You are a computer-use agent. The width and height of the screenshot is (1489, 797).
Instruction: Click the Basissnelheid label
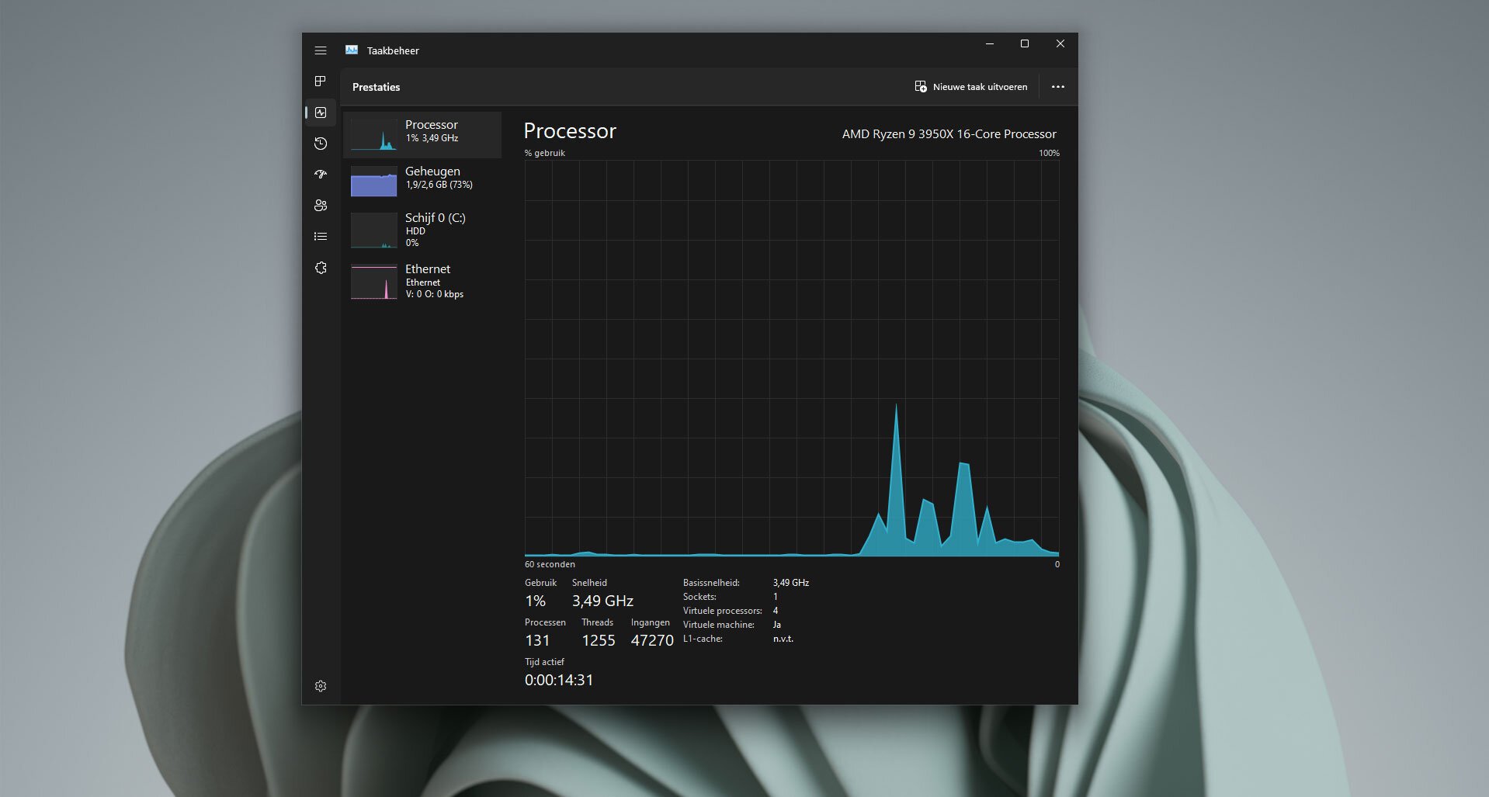click(711, 583)
